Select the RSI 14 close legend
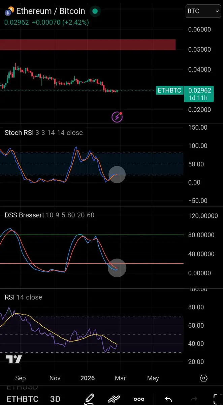223x405 pixels. pos(23,297)
